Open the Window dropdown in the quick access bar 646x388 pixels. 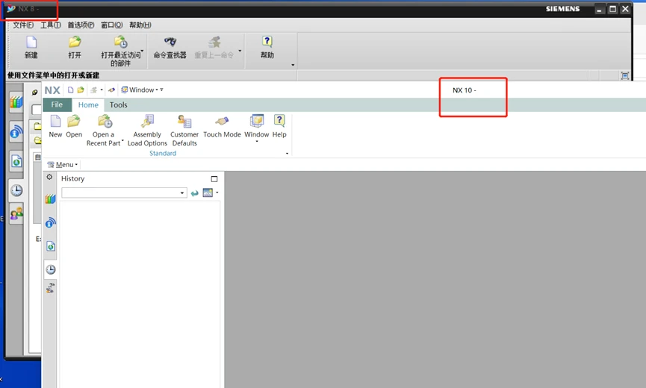point(139,90)
